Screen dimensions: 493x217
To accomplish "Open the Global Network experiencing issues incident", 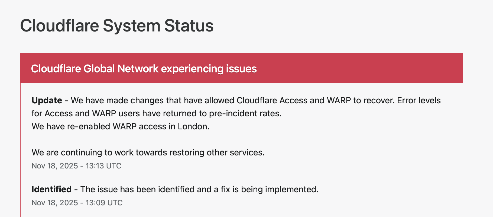I will pyautogui.click(x=144, y=69).
